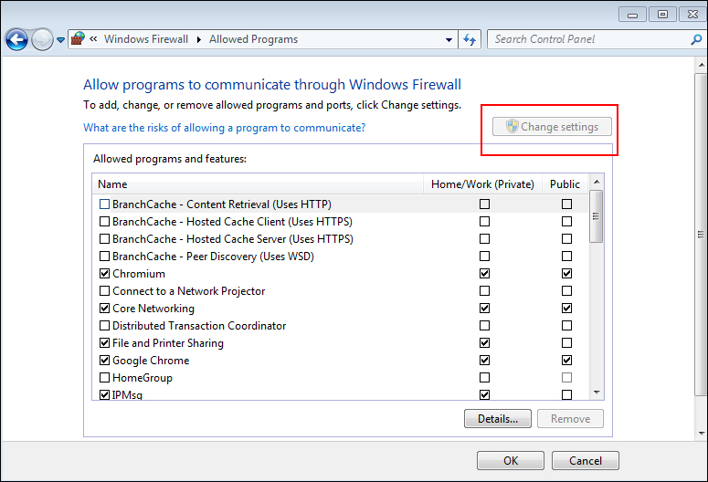Click the window scrollbar down arrow
The width and height of the screenshot is (708, 482).
[x=702, y=434]
